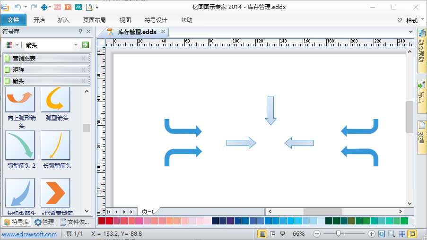The height and width of the screenshot is (240, 427).
Task: Click the zoom out minus button
Action: [316, 234]
